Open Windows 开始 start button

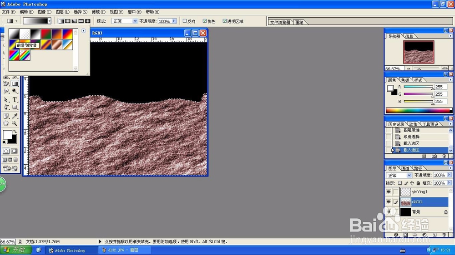[x=15, y=250]
